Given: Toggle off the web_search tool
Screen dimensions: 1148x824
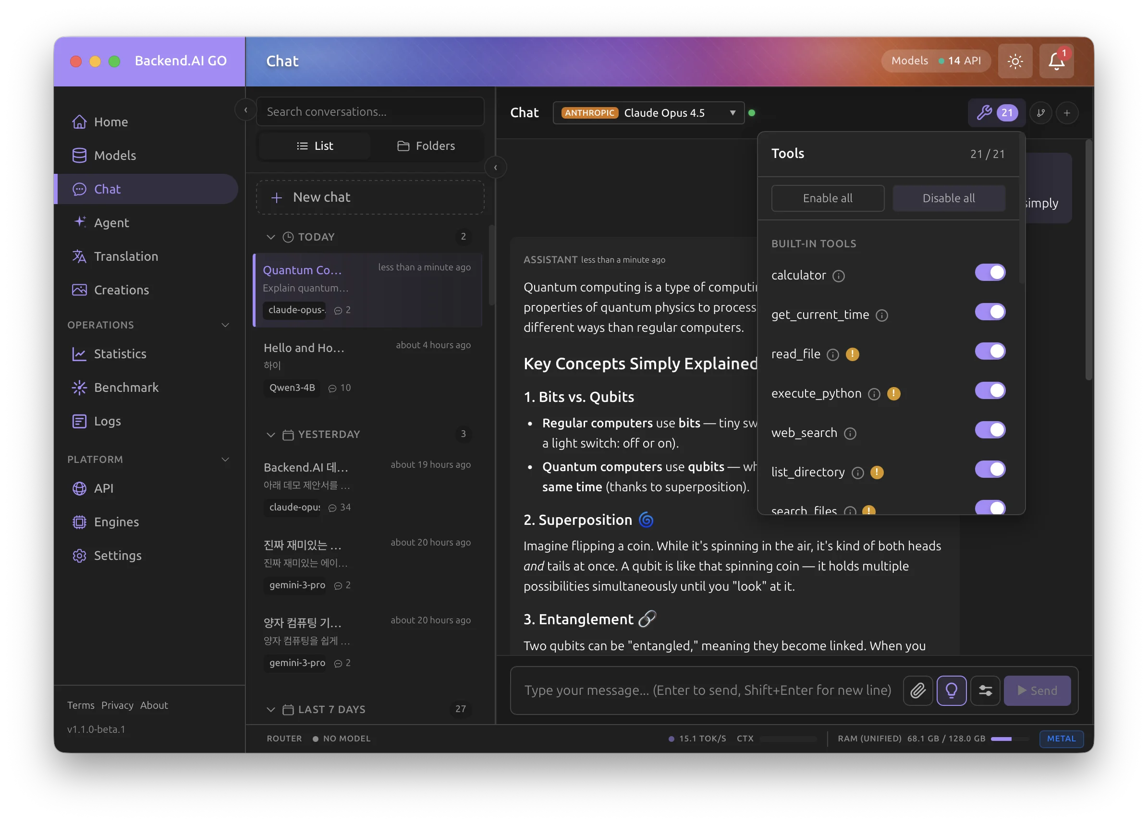Looking at the screenshot, I should (990, 430).
